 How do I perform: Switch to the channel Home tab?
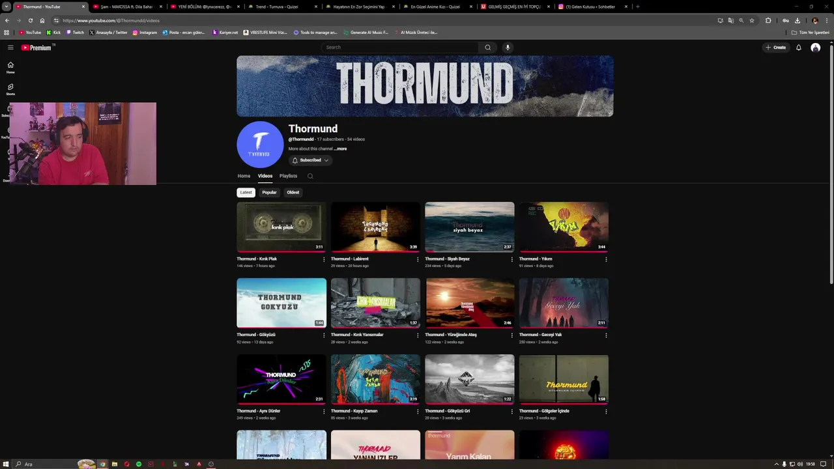244,176
